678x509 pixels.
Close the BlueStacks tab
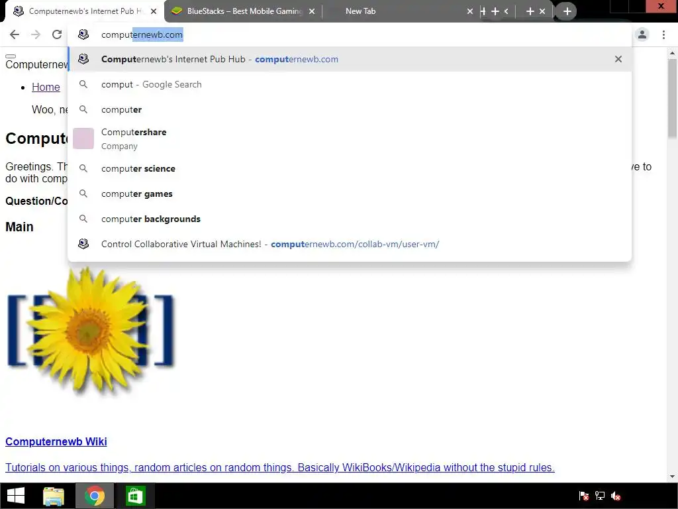[312, 11]
